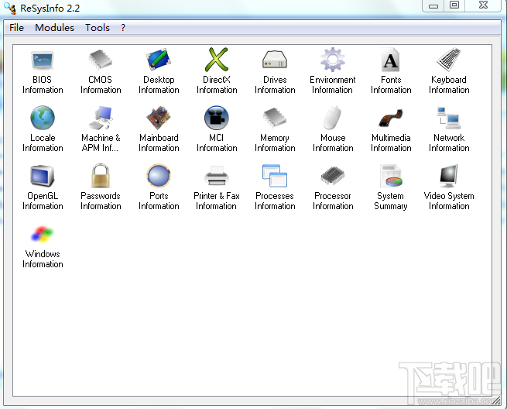
Task: Open the Processes Information windows icon
Action: pos(275,176)
